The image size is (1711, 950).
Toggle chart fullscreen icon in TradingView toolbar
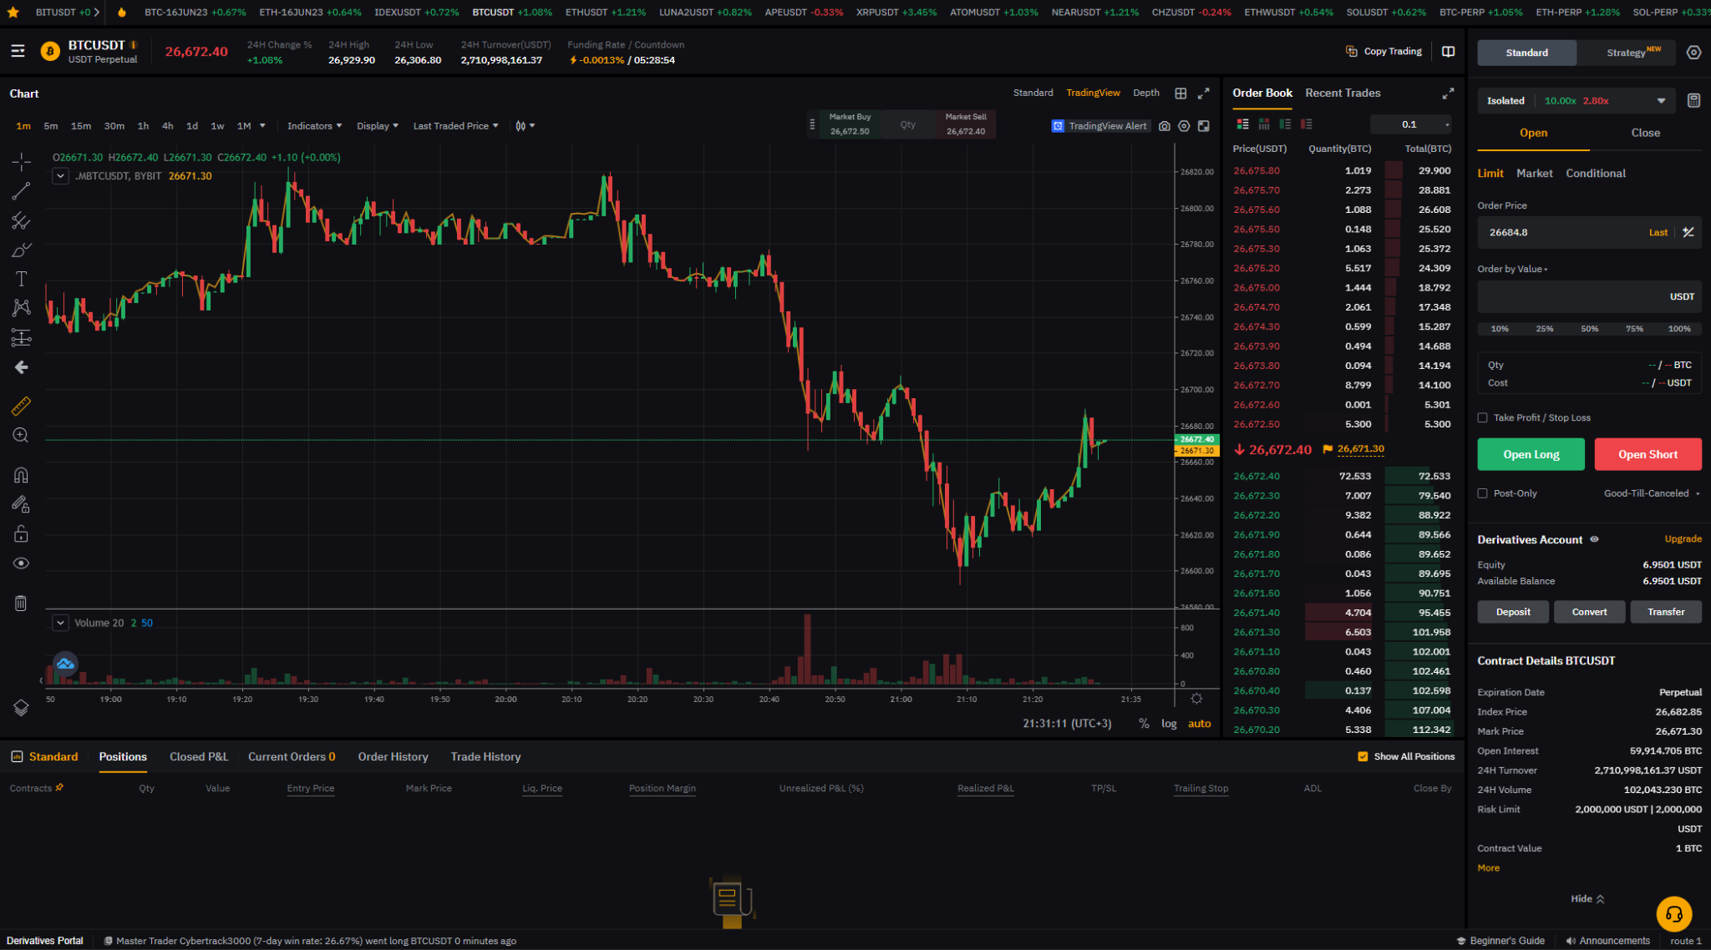pos(1204,126)
